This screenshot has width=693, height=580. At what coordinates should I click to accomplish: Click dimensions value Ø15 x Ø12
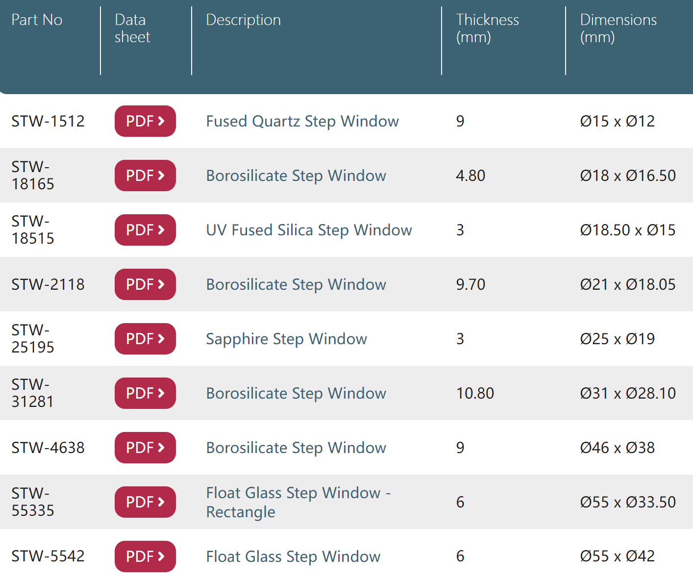(x=618, y=121)
